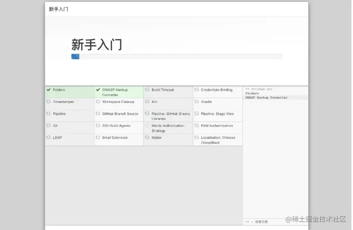Click the 新手入门 dialog title bar text
Screen dimensions: 353x230
coord(59,9)
